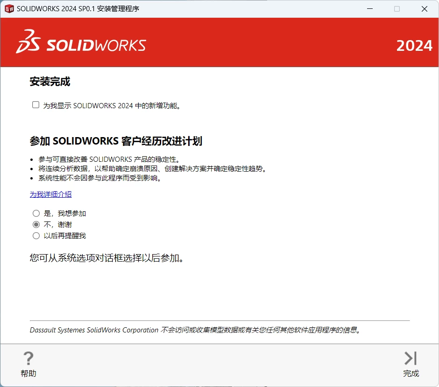
Task: Click the SW app icon in title bar
Action: click(8, 9)
